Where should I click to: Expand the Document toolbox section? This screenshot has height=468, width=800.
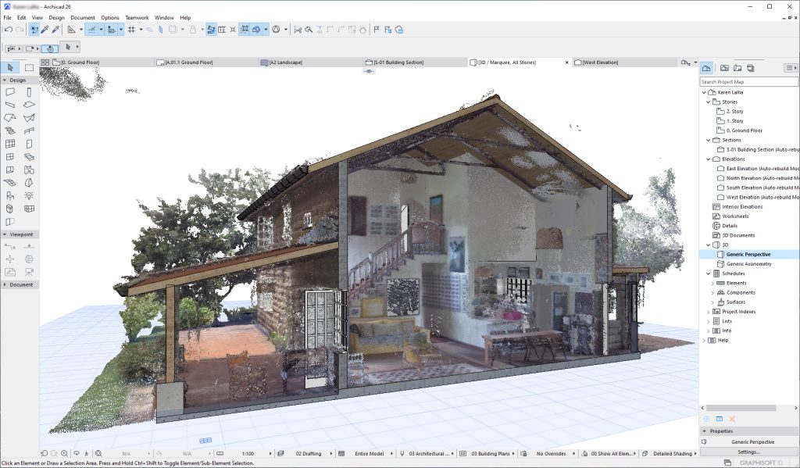tap(5, 285)
